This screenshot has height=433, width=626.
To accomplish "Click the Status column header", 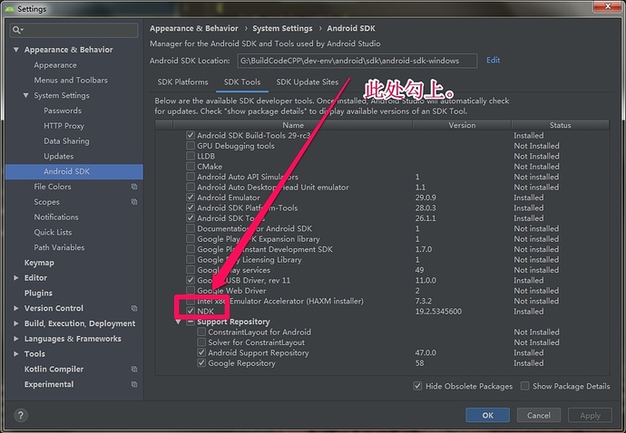I will coord(560,125).
